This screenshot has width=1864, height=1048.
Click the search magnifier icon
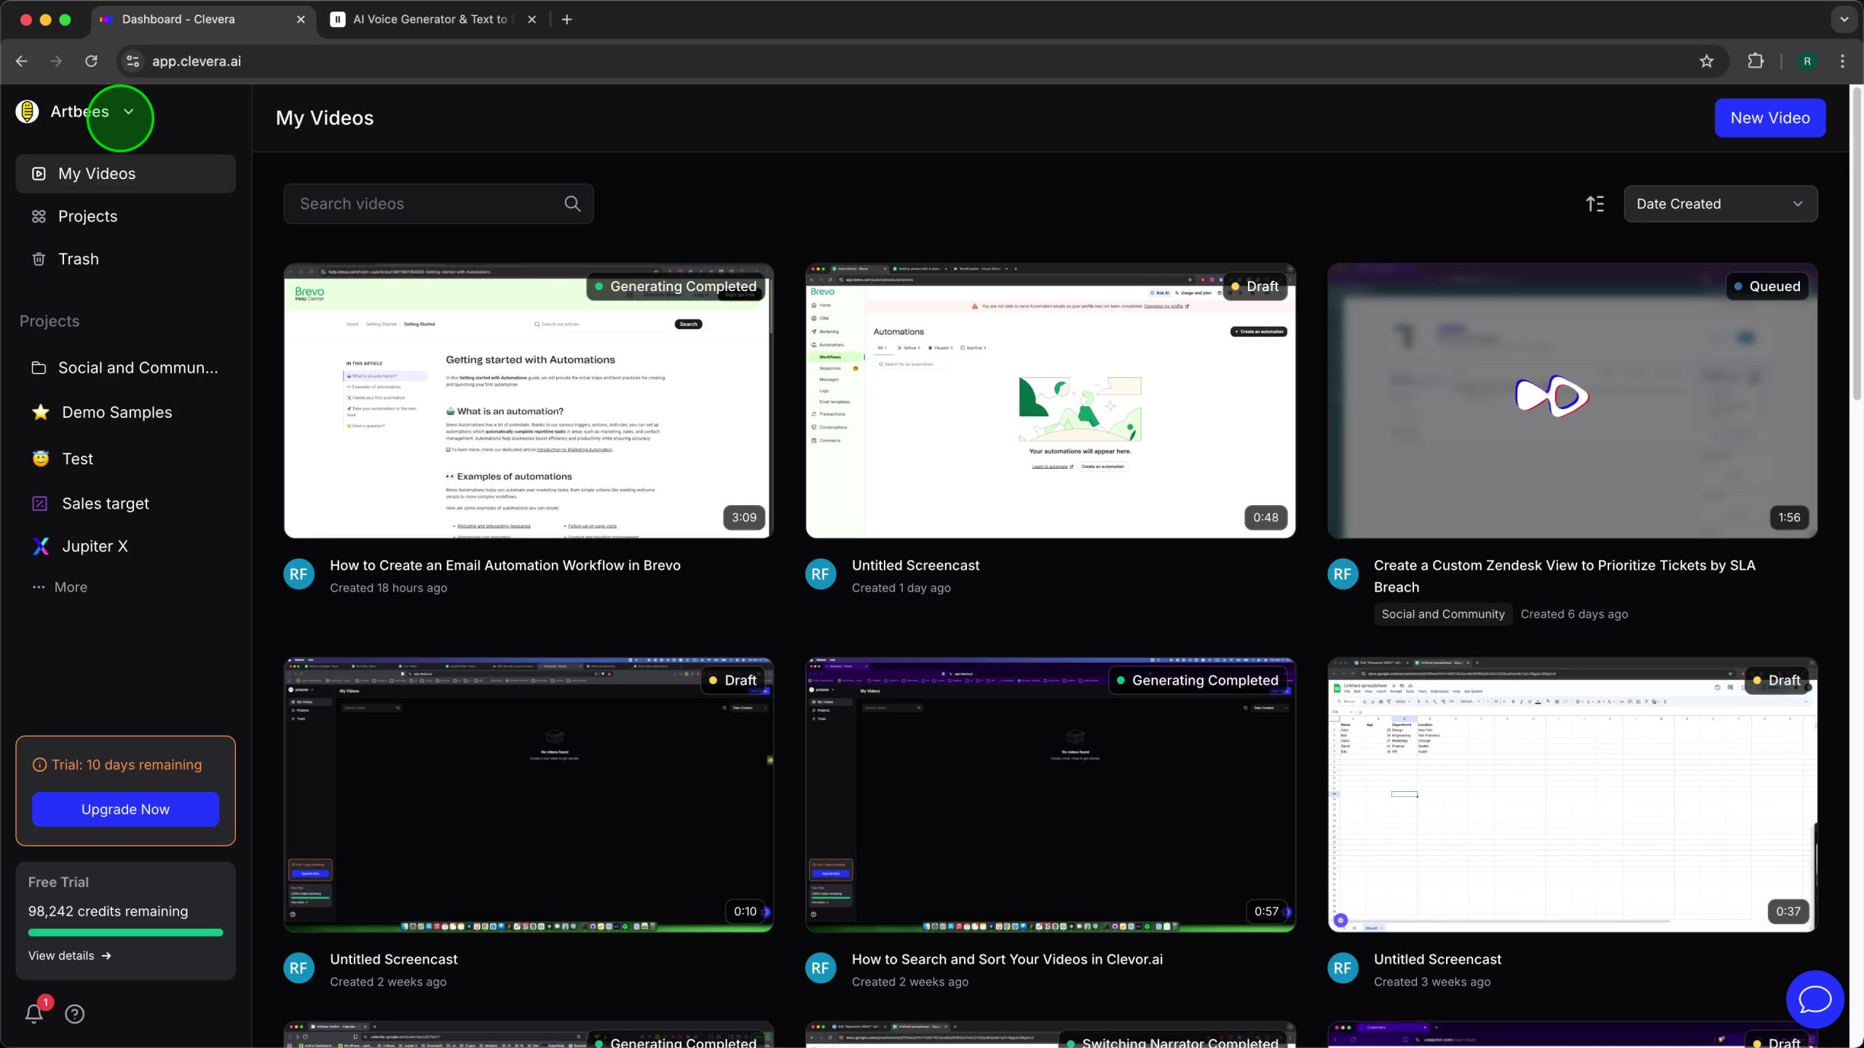tap(572, 204)
